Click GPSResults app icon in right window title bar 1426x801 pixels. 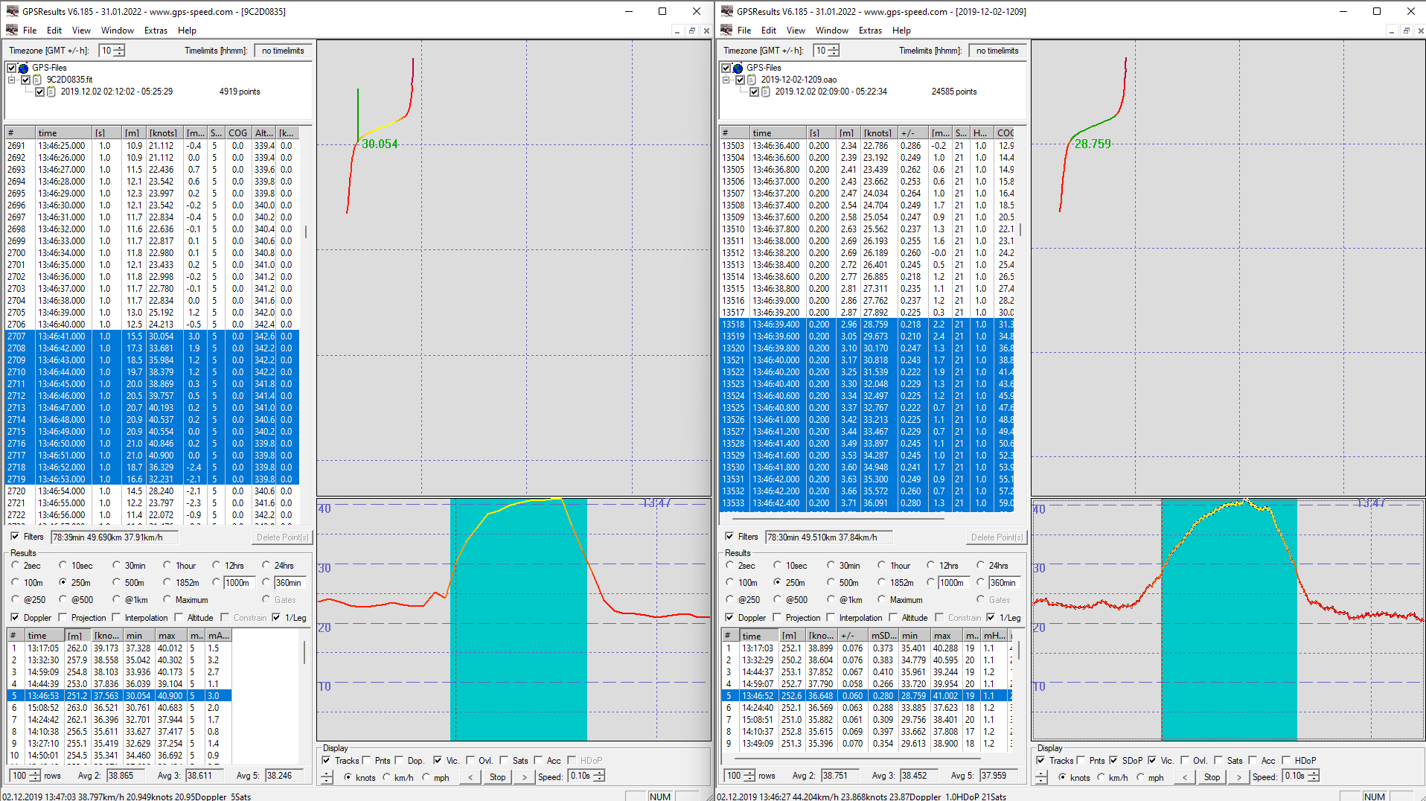click(x=726, y=11)
